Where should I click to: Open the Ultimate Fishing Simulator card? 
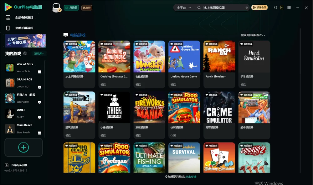click(x=149, y=157)
